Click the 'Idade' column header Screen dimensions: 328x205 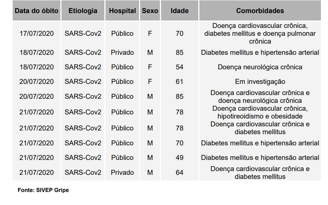(x=180, y=11)
